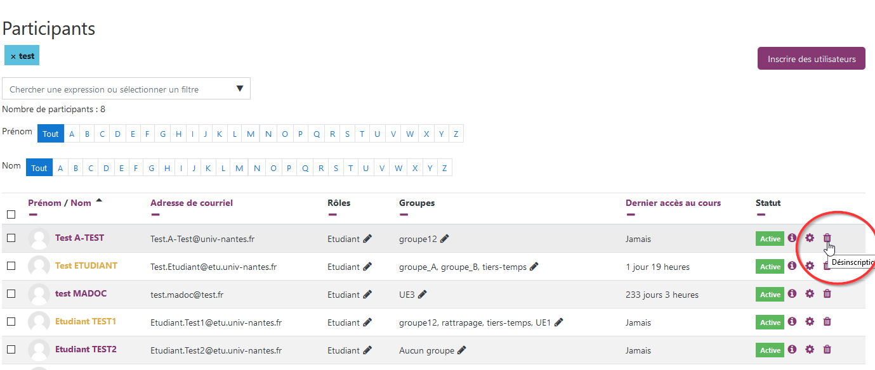The width and height of the screenshot is (875, 370).
Task: Click the pencil beside Aucun groupe
Action: point(461,350)
